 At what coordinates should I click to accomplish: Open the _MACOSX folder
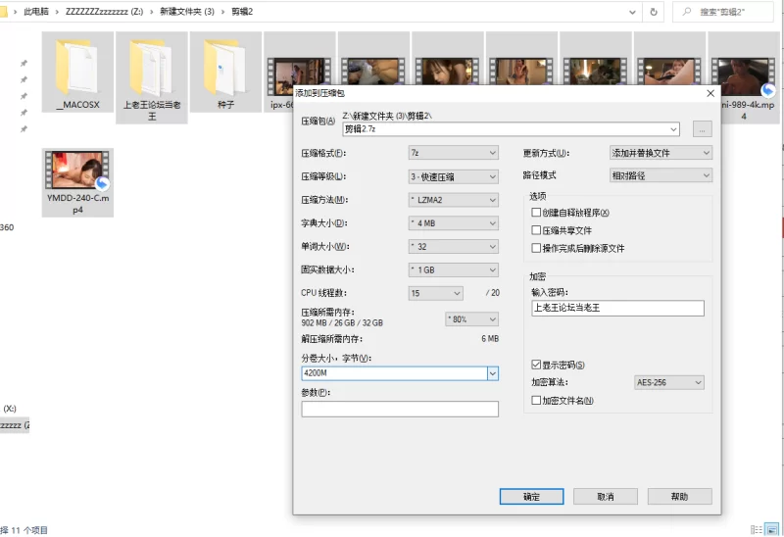point(77,72)
